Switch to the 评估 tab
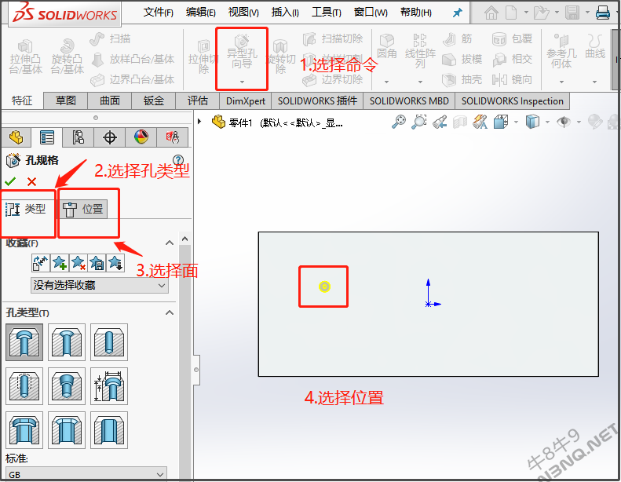 tap(198, 100)
